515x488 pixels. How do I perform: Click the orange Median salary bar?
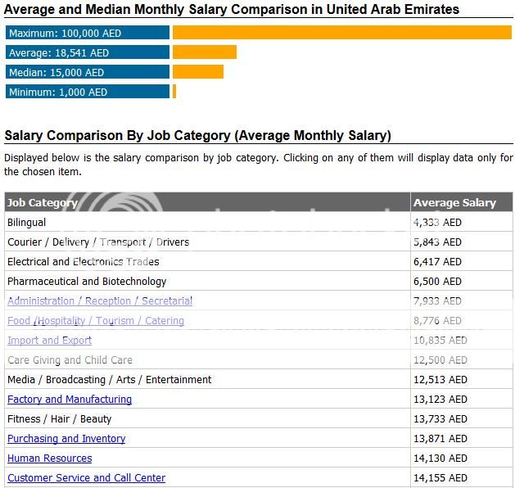pos(197,72)
